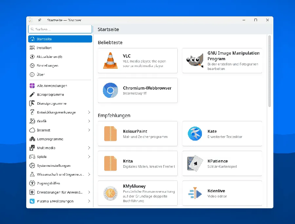
Task: Open the Krita app card
Action: [x=138, y=163]
